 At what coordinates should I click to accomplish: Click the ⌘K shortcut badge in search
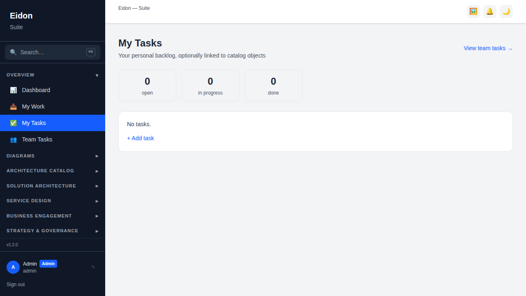pos(91,52)
